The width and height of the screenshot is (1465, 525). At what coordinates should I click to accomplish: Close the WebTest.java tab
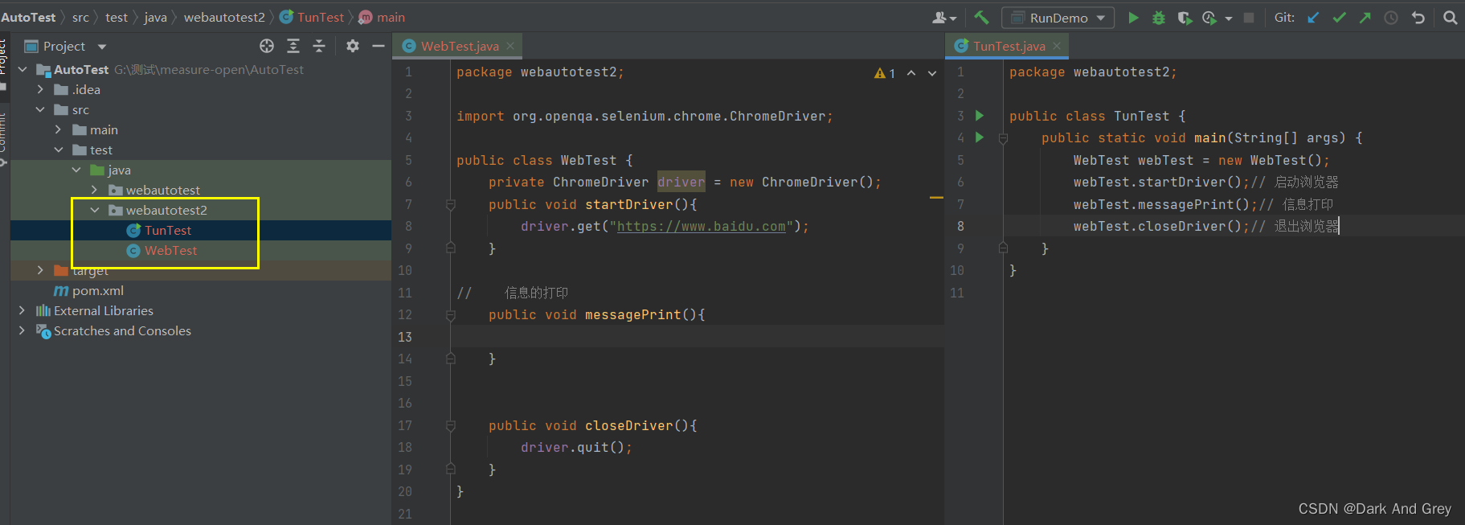pos(509,46)
